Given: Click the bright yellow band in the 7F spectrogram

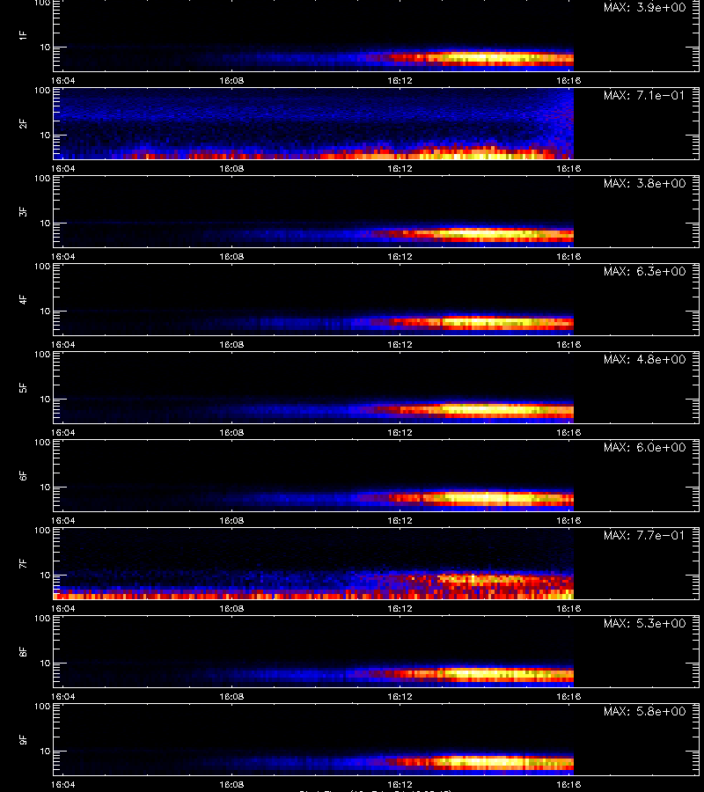Looking at the screenshot, I should click(x=480, y=578).
